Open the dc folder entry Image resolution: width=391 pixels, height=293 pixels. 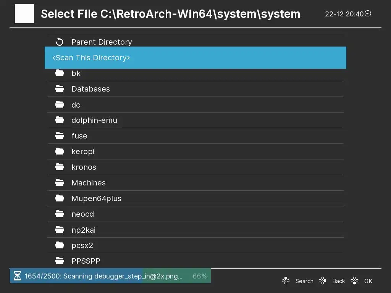coord(76,105)
